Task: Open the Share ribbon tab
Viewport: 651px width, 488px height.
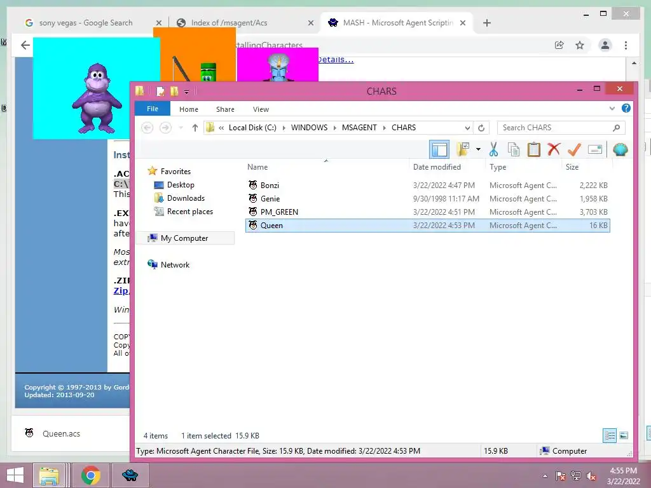Action: pos(225,109)
